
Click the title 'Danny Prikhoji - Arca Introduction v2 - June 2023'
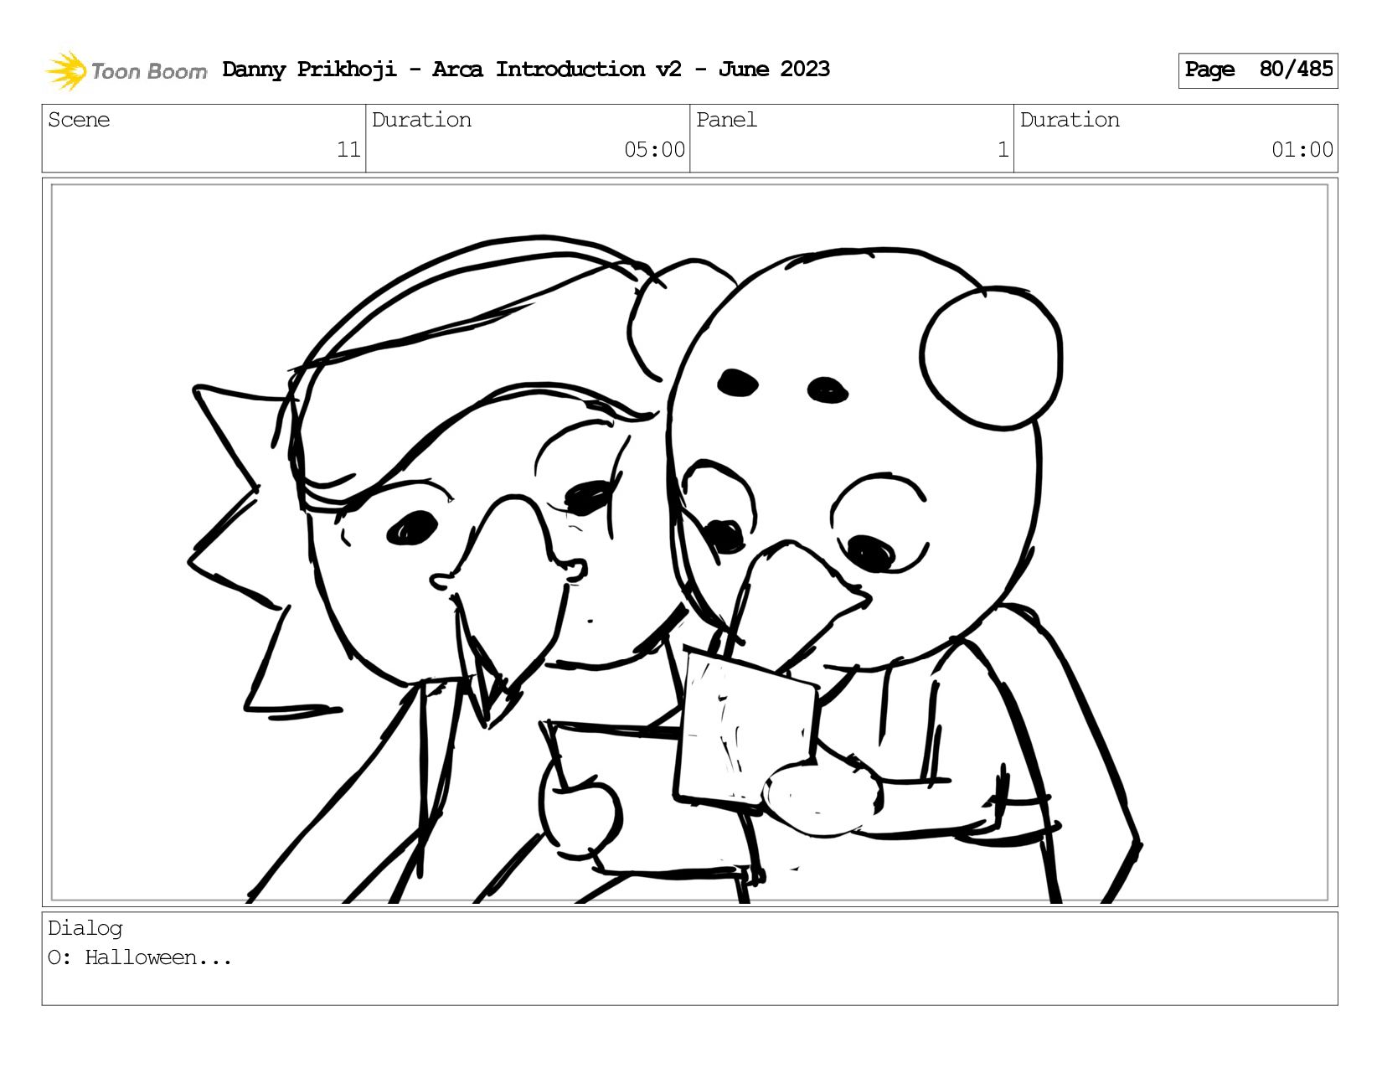(526, 70)
